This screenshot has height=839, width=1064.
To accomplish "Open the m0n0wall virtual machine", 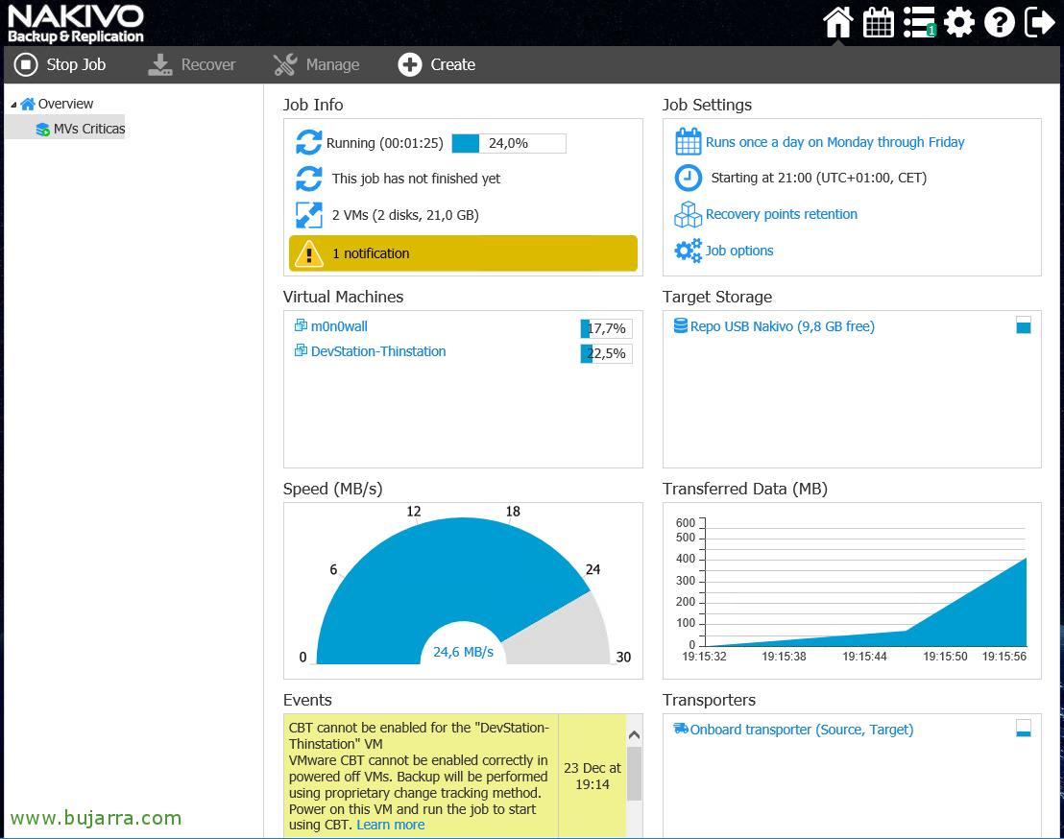I will [x=339, y=326].
